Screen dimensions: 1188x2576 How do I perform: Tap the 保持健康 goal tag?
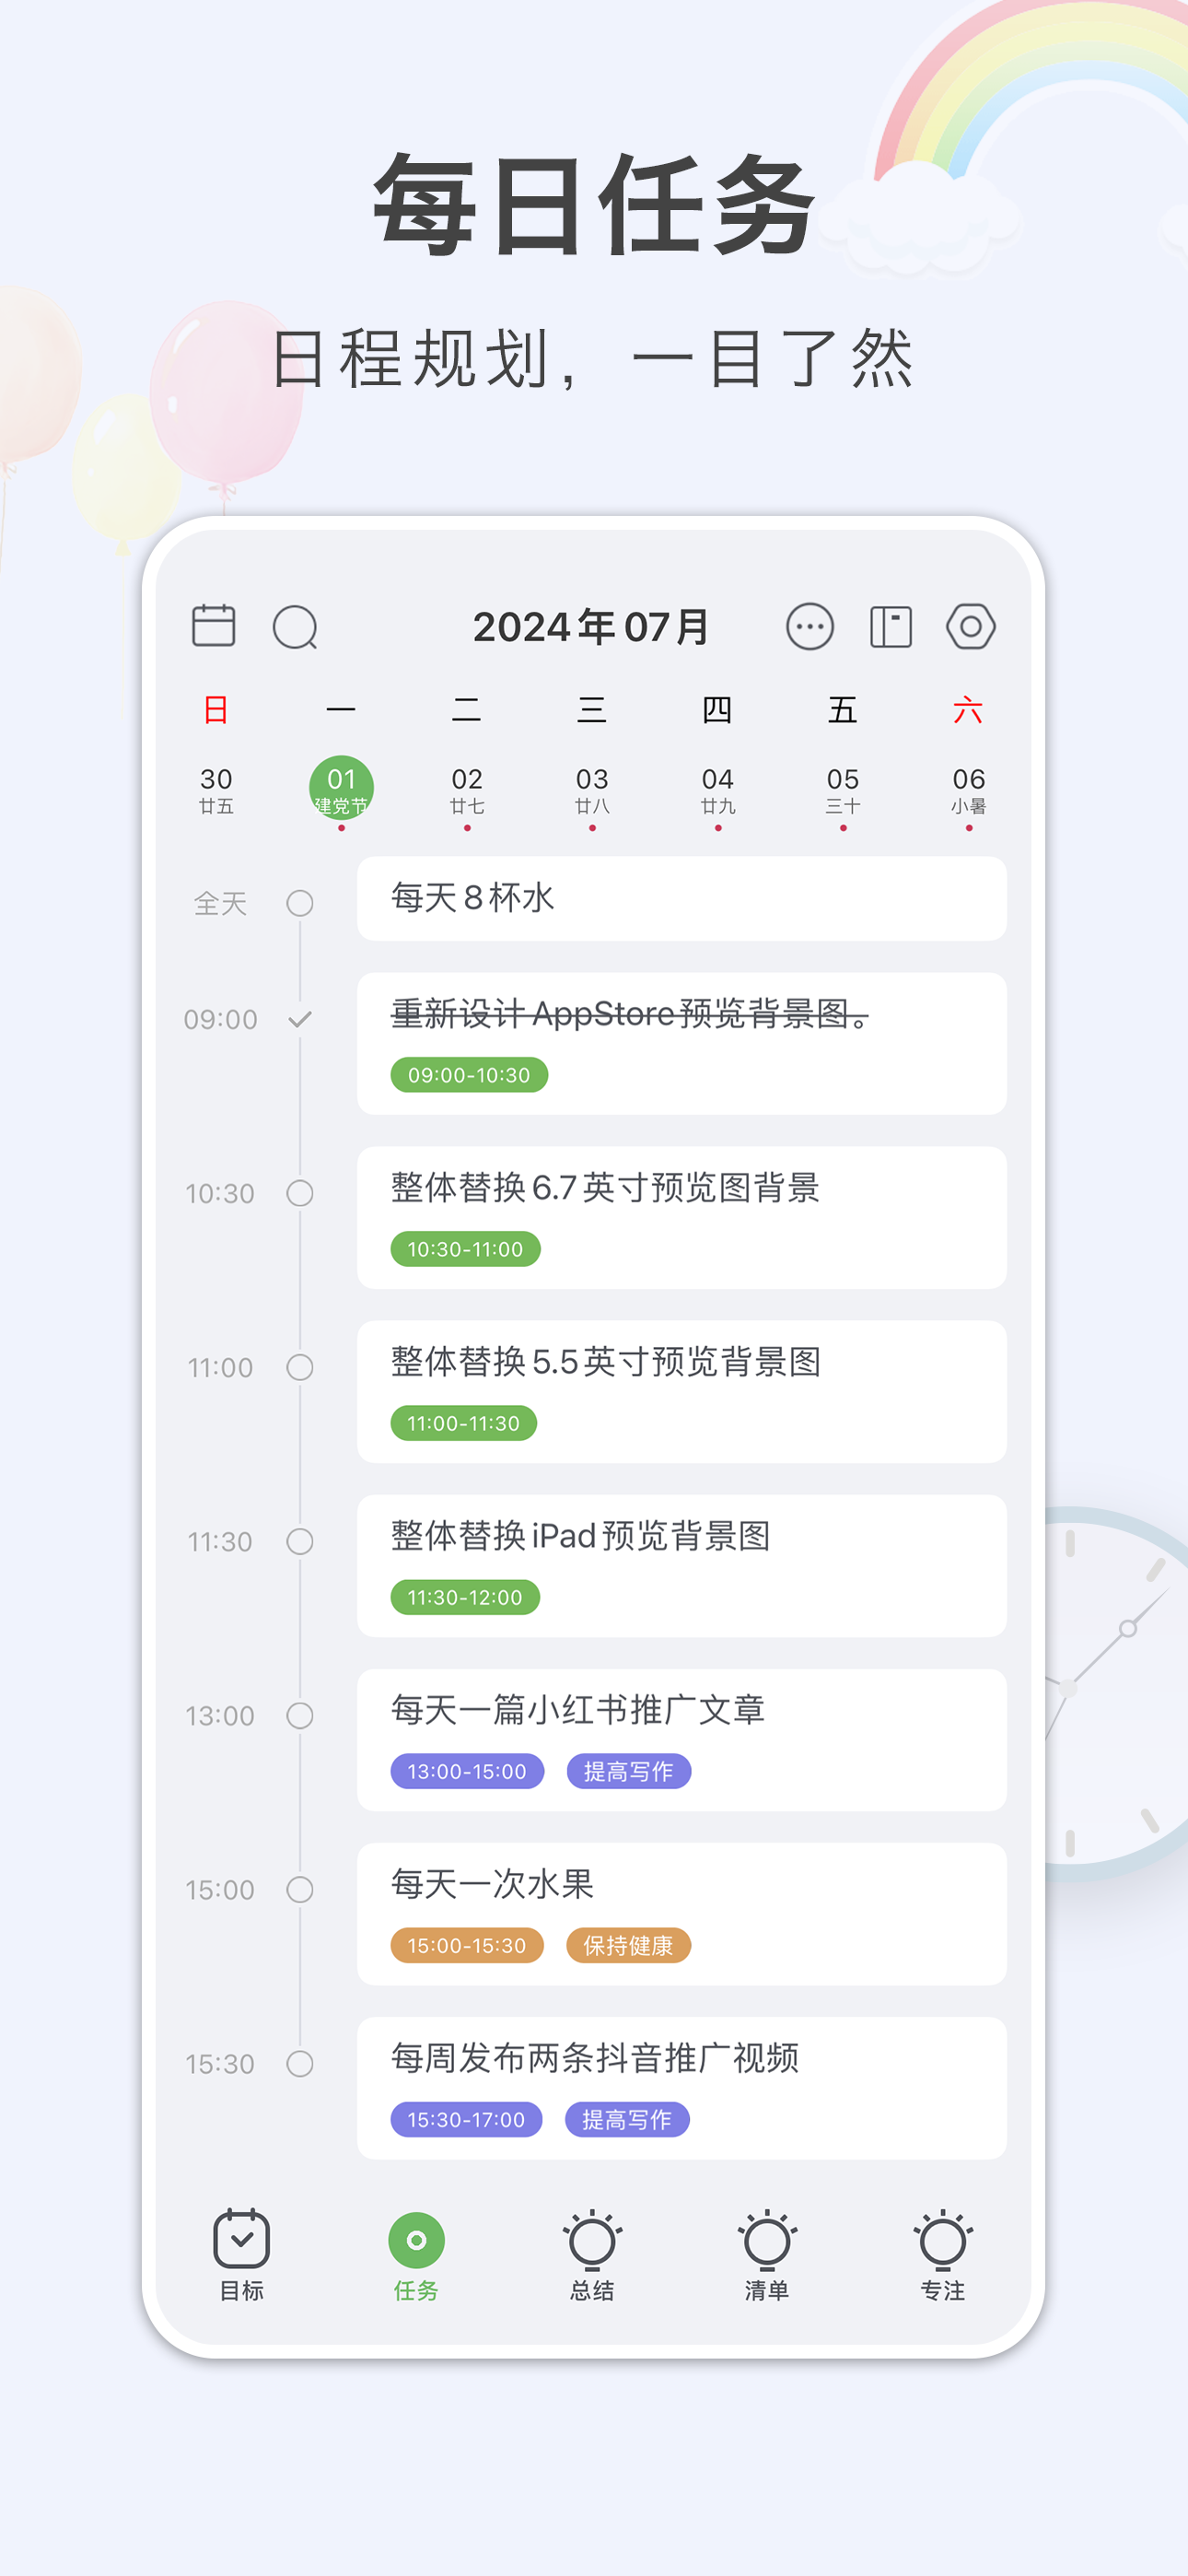point(628,1945)
